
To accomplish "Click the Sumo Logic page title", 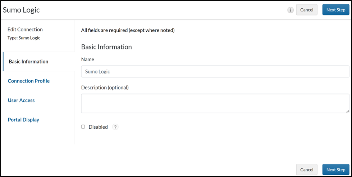I will tap(22, 10).
